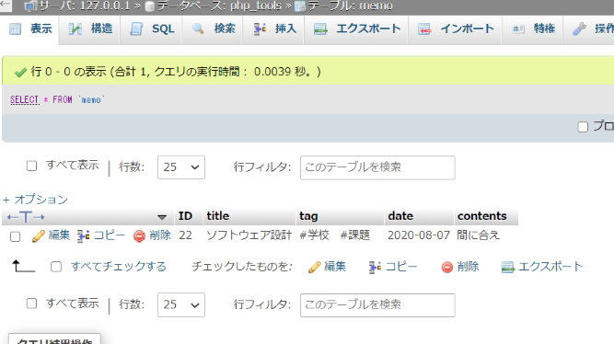This screenshot has width=614, height=344.
Task: Click the export icon in the top tab bar
Action: click(320, 29)
